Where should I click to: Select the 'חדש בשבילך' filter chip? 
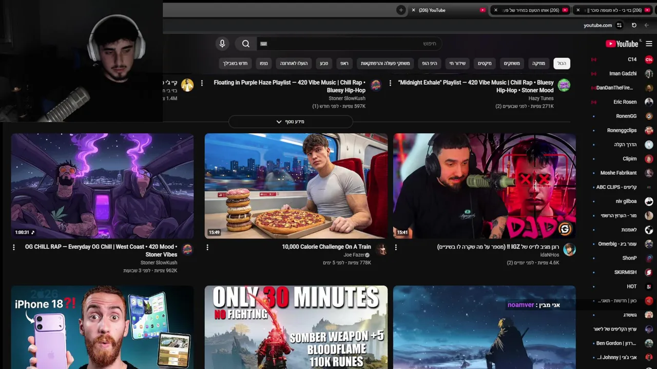235,63
